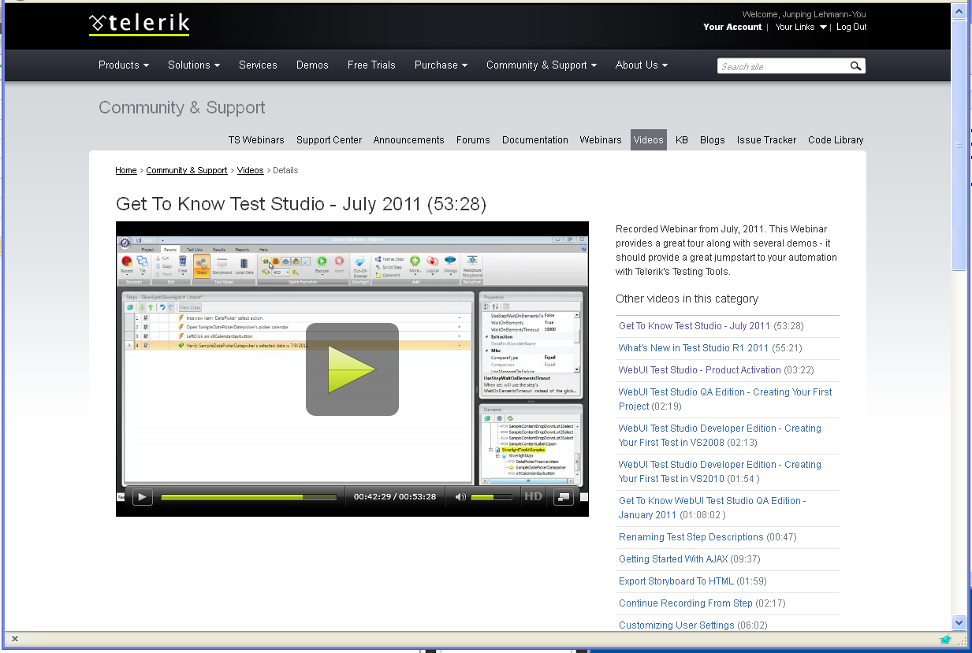The image size is (972, 653).
Task: Click the video seek progress bar
Action: click(x=248, y=497)
